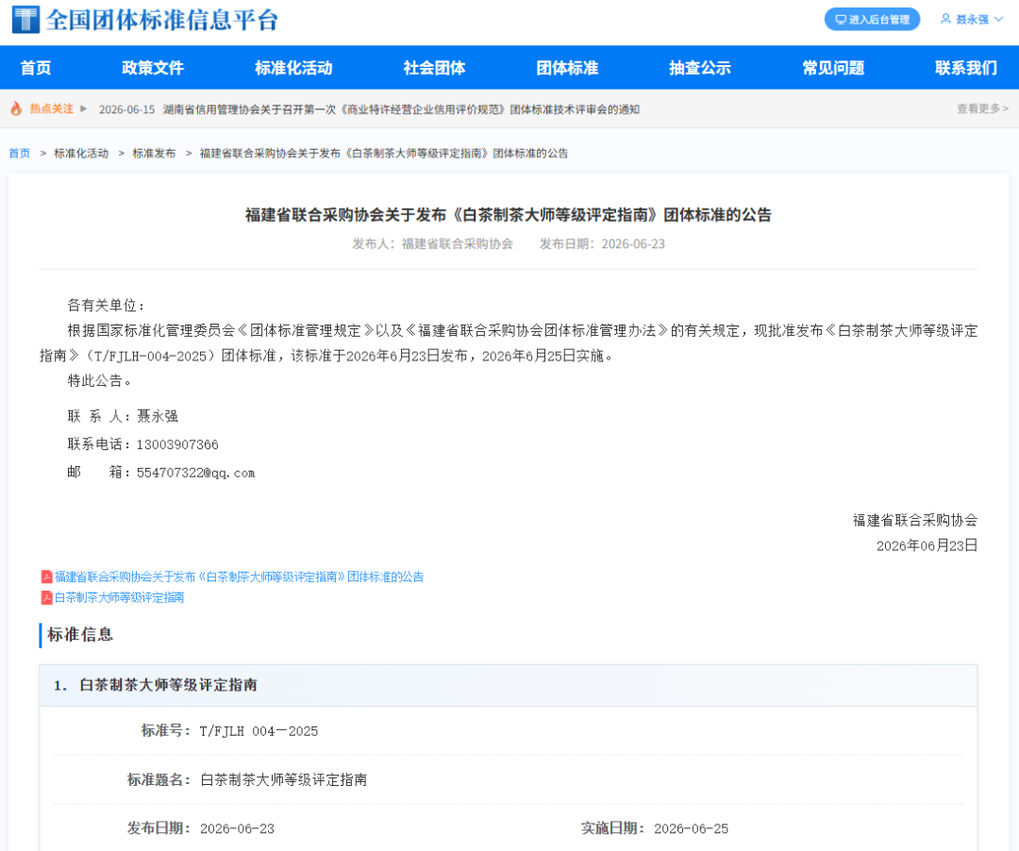Open the 团体标准 navigation menu
The image size is (1019, 851).
[567, 68]
